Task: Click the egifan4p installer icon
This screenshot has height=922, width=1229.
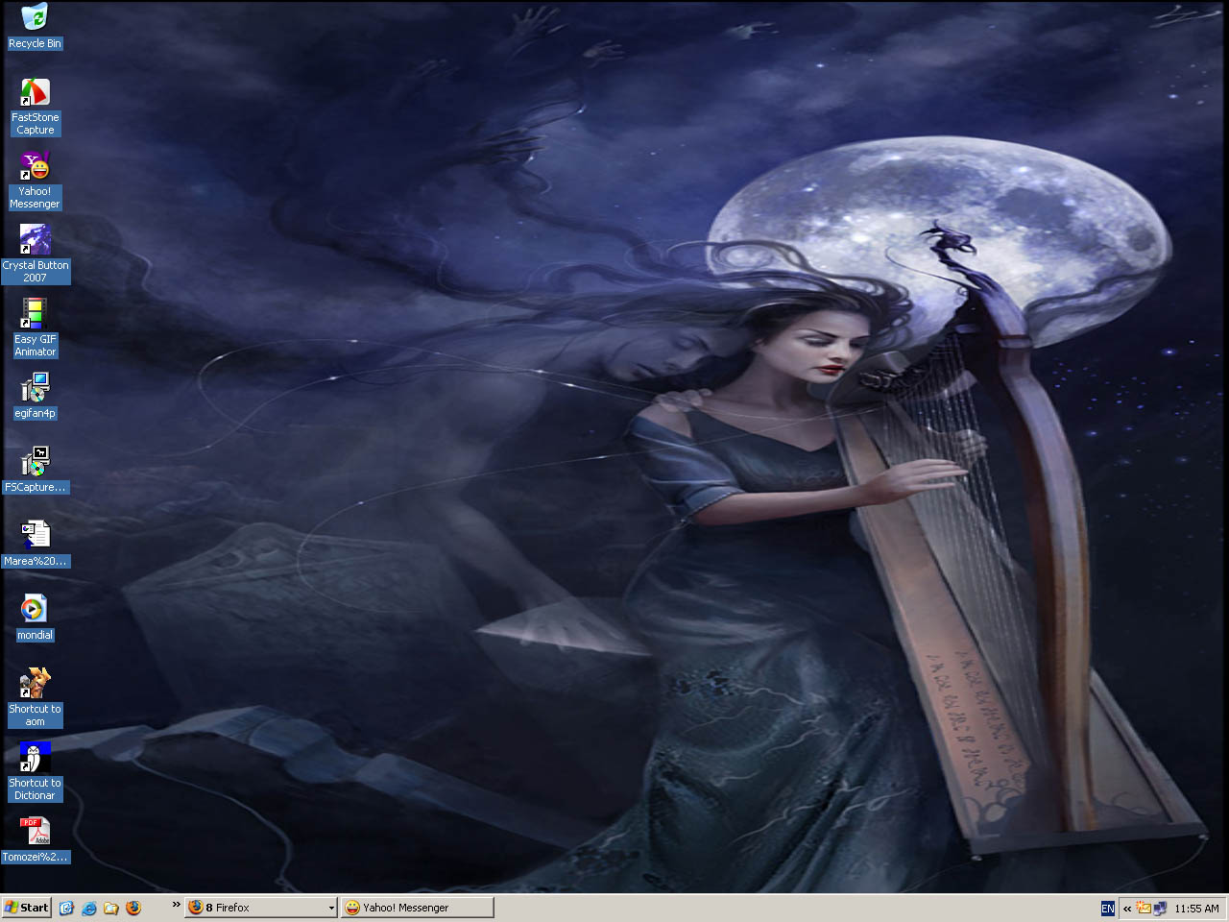Action: [35, 388]
